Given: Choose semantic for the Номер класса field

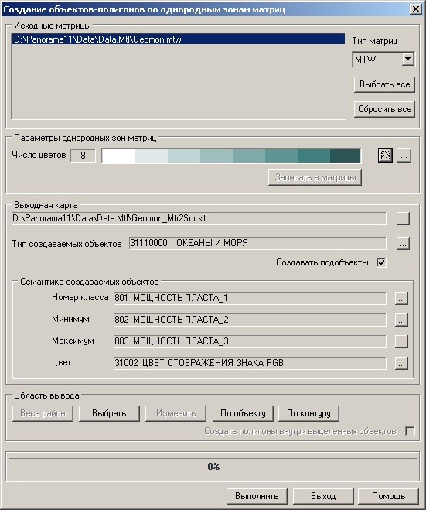Looking at the screenshot, I should pyautogui.click(x=401, y=298).
